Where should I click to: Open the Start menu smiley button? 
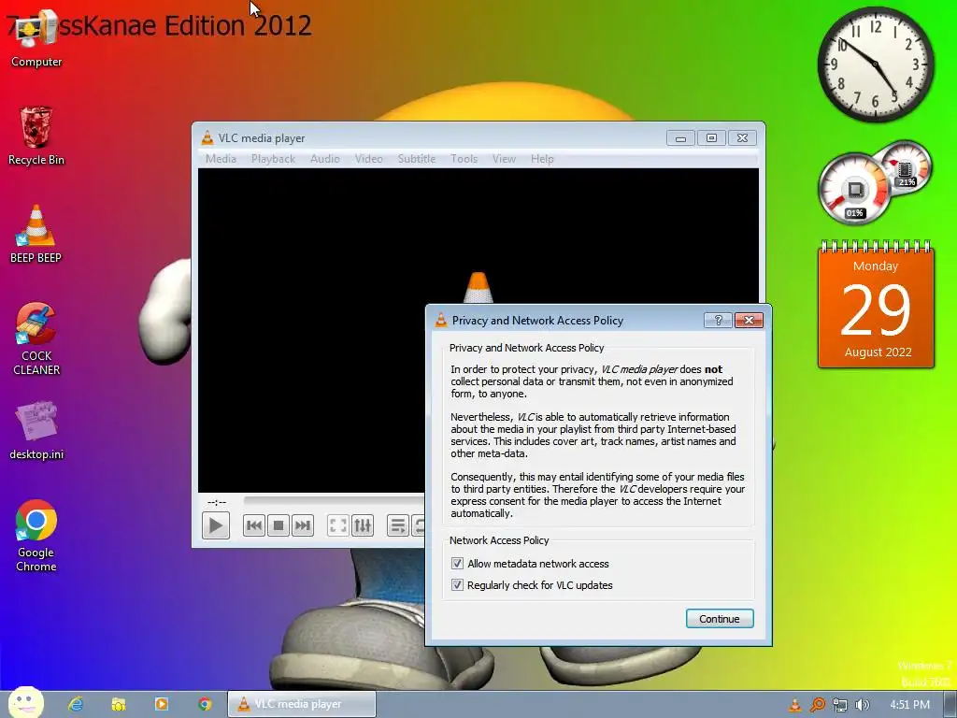25,703
